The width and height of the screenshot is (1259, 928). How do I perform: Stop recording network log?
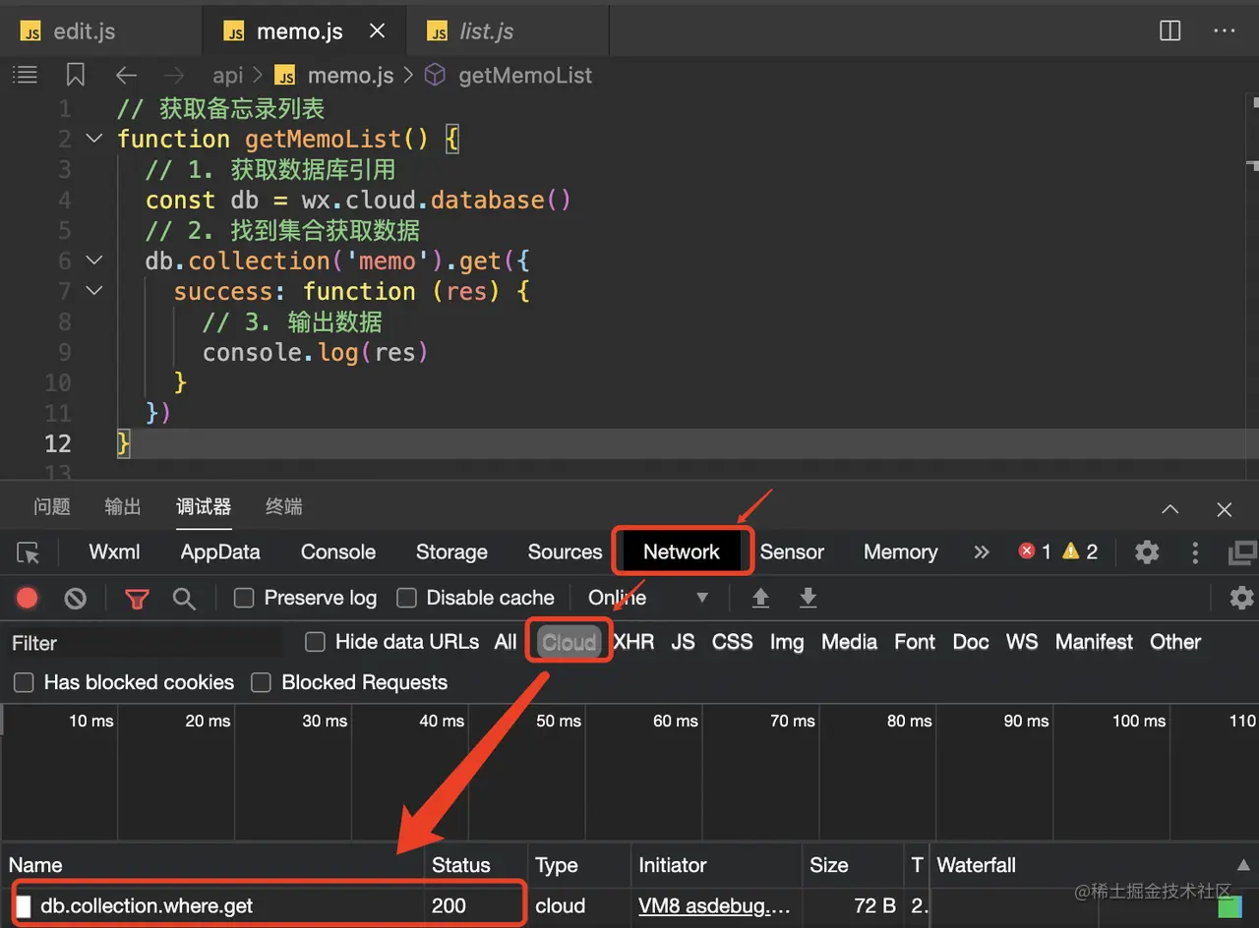coord(28,598)
